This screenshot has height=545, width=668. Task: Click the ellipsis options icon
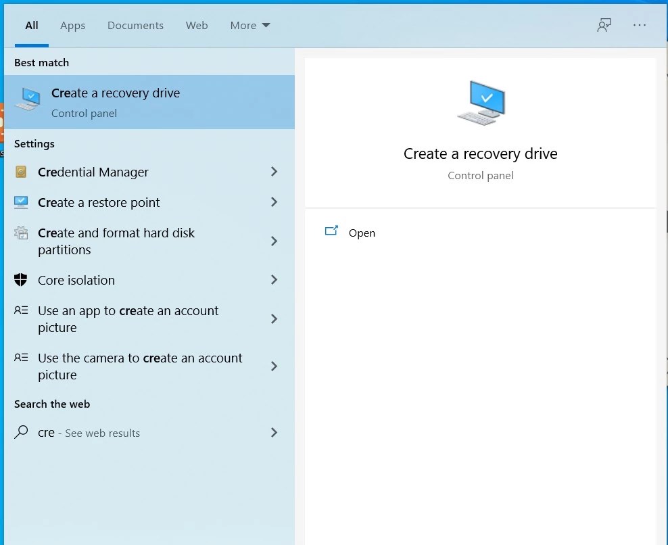[639, 24]
